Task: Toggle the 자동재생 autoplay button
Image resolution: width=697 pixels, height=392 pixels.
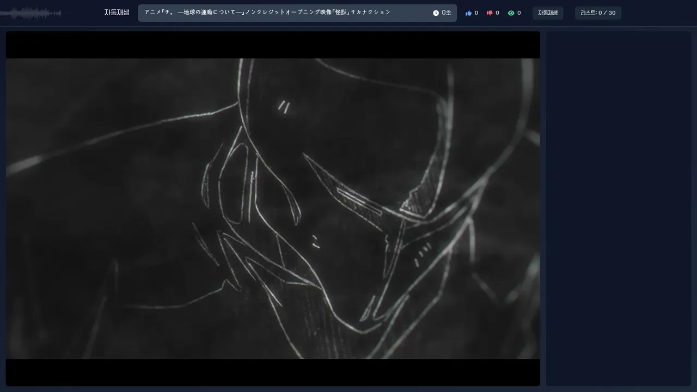Action: tap(548, 13)
